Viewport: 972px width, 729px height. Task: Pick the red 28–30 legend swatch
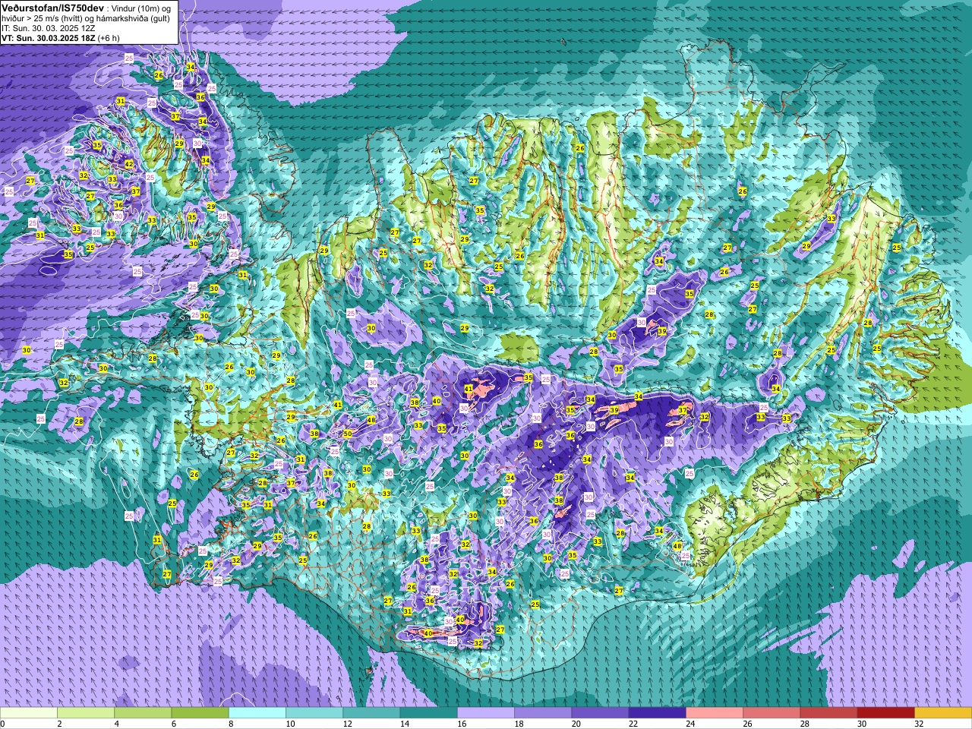click(828, 713)
